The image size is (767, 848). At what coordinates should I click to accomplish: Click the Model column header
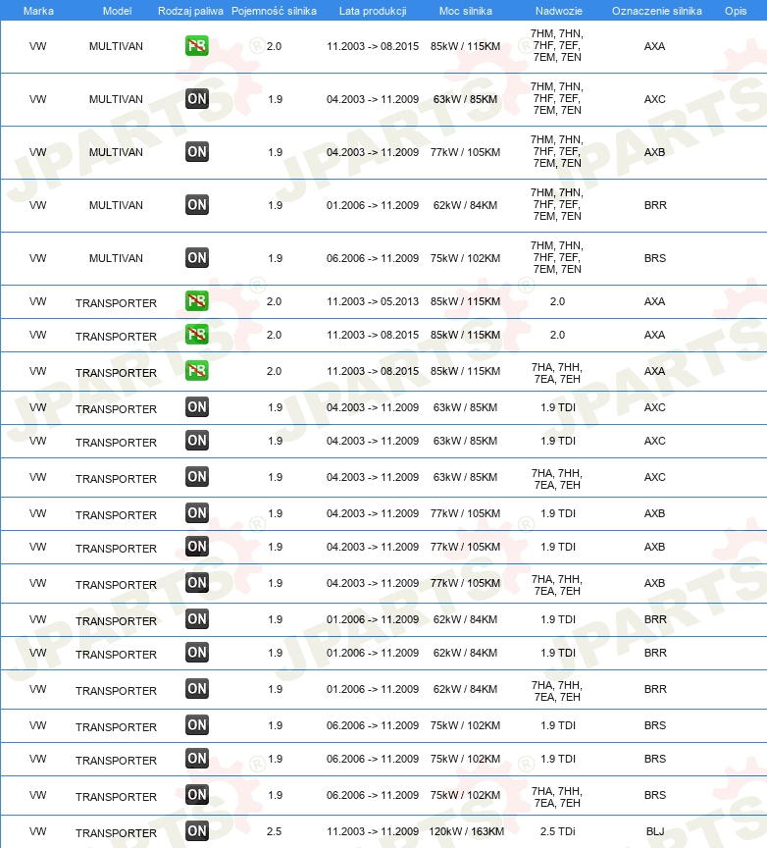click(117, 11)
